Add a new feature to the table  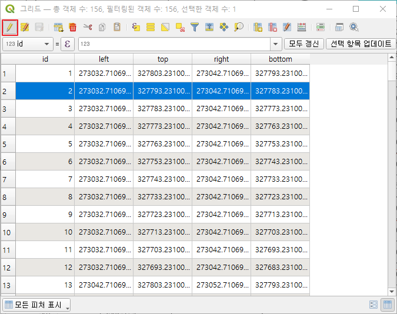click(58, 27)
